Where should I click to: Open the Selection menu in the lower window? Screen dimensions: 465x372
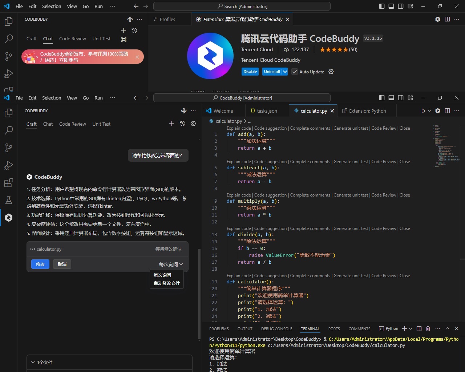click(52, 98)
